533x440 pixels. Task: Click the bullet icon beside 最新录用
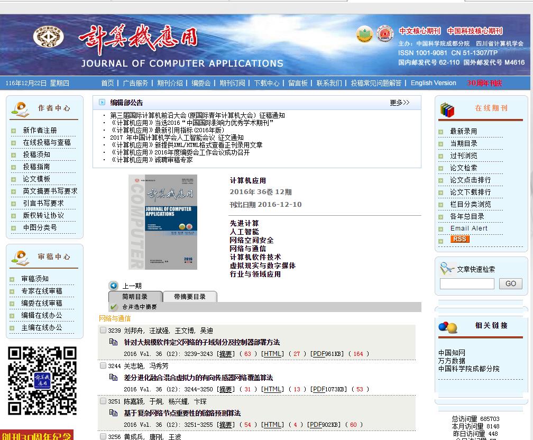click(x=440, y=132)
